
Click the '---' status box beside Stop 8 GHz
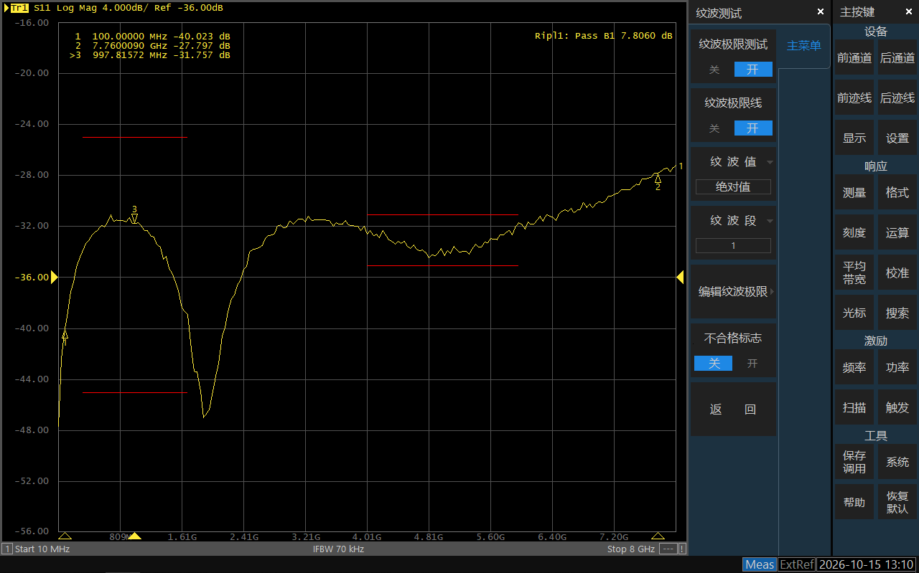pos(668,549)
